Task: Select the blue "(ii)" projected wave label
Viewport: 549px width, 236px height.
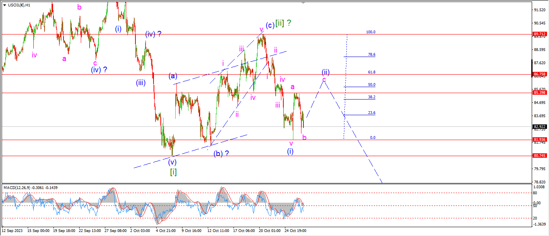Action: (x=325, y=72)
